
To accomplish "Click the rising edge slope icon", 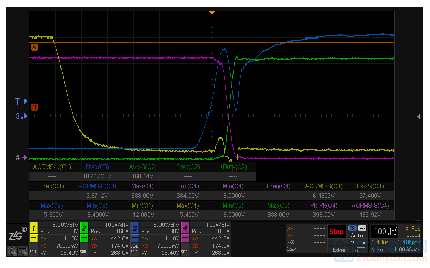I will coord(358,250).
